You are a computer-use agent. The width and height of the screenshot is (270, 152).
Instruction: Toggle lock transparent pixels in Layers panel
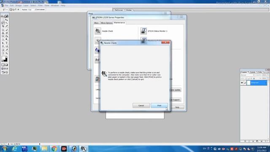[246, 79]
